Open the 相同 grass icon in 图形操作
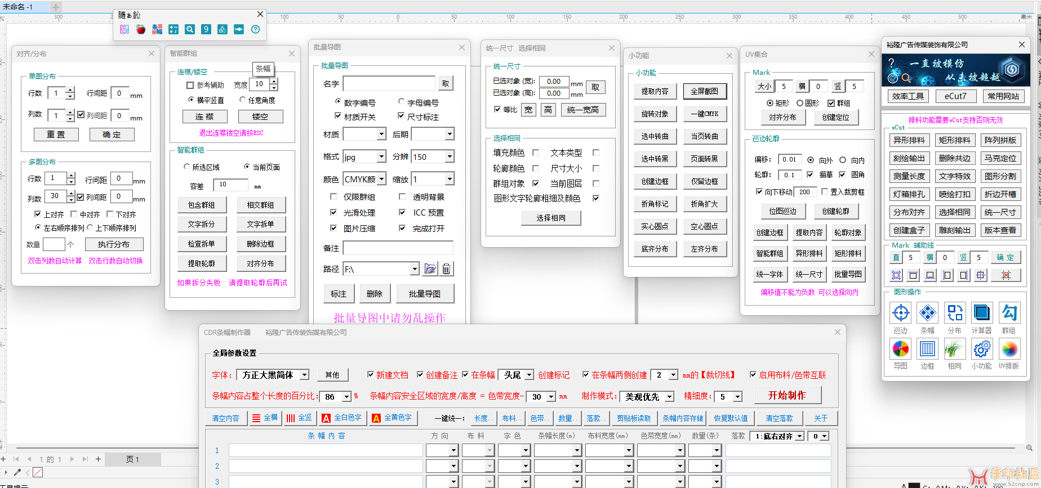The height and width of the screenshot is (488, 1041). pos(955,349)
